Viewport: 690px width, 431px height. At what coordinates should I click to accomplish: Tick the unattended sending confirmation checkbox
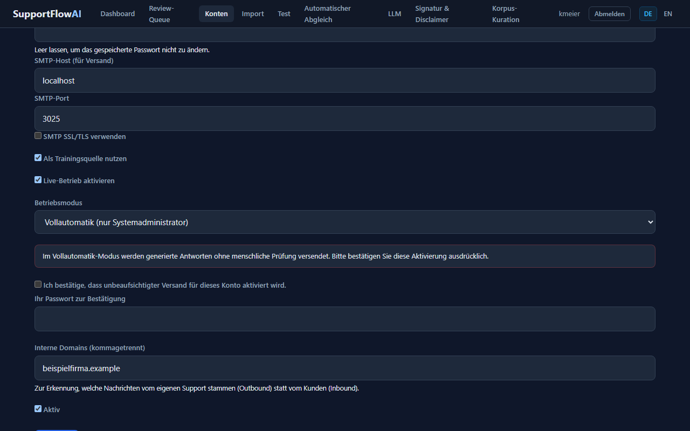(x=38, y=284)
